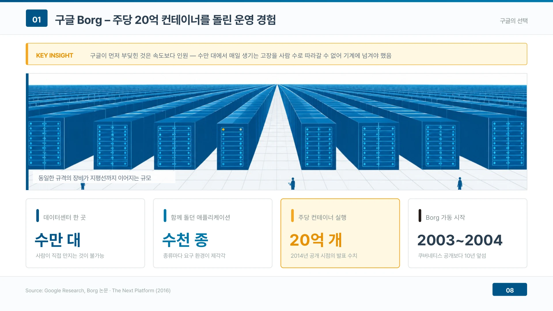Select the '2003~2004' year range value
This screenshot has height=311, width=553.
pos(460,240)
